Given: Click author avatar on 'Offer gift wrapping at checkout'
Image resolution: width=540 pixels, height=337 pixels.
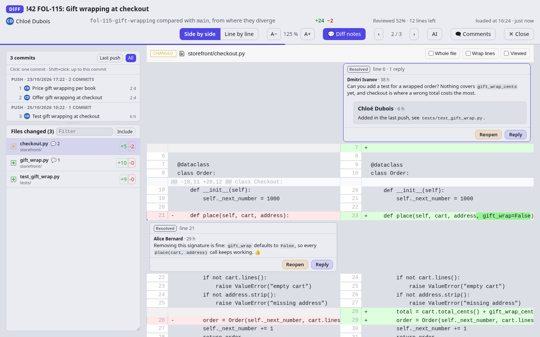Looking at the screenshot, I should click(27, 98).
